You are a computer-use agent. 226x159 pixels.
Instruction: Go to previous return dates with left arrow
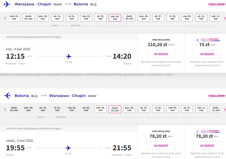[5, 110]
